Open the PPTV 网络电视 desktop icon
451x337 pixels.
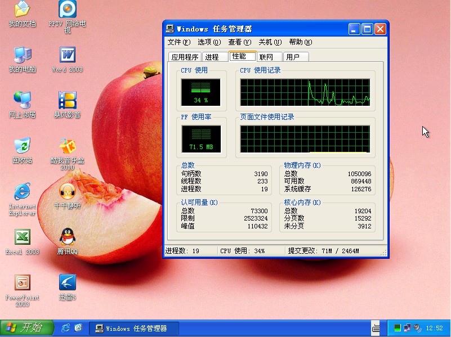[x=67, y=10]
